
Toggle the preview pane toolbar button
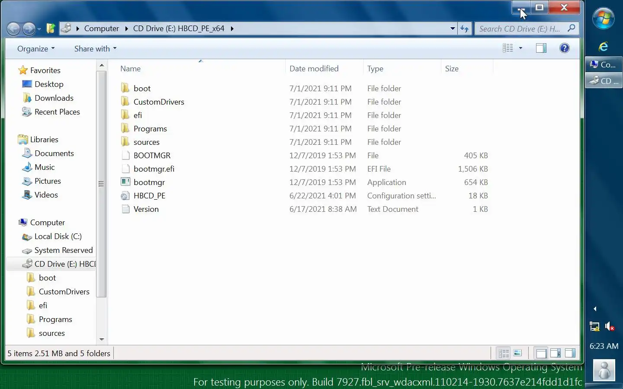[x=541, y=48]
